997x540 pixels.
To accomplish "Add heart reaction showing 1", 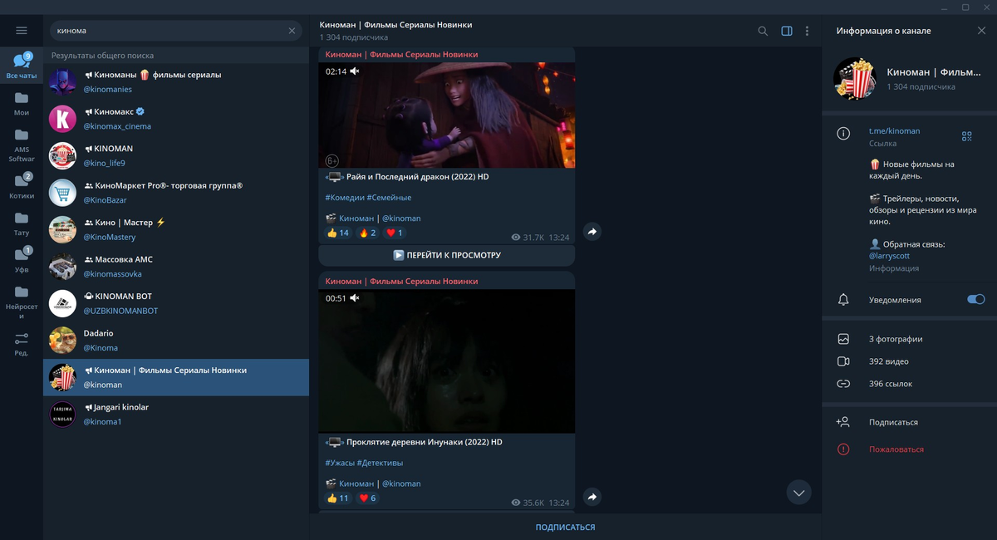I will coord(395,233).
